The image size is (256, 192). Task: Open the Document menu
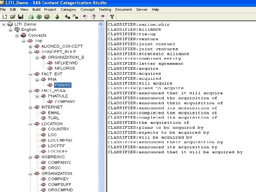tap(123, 10)
